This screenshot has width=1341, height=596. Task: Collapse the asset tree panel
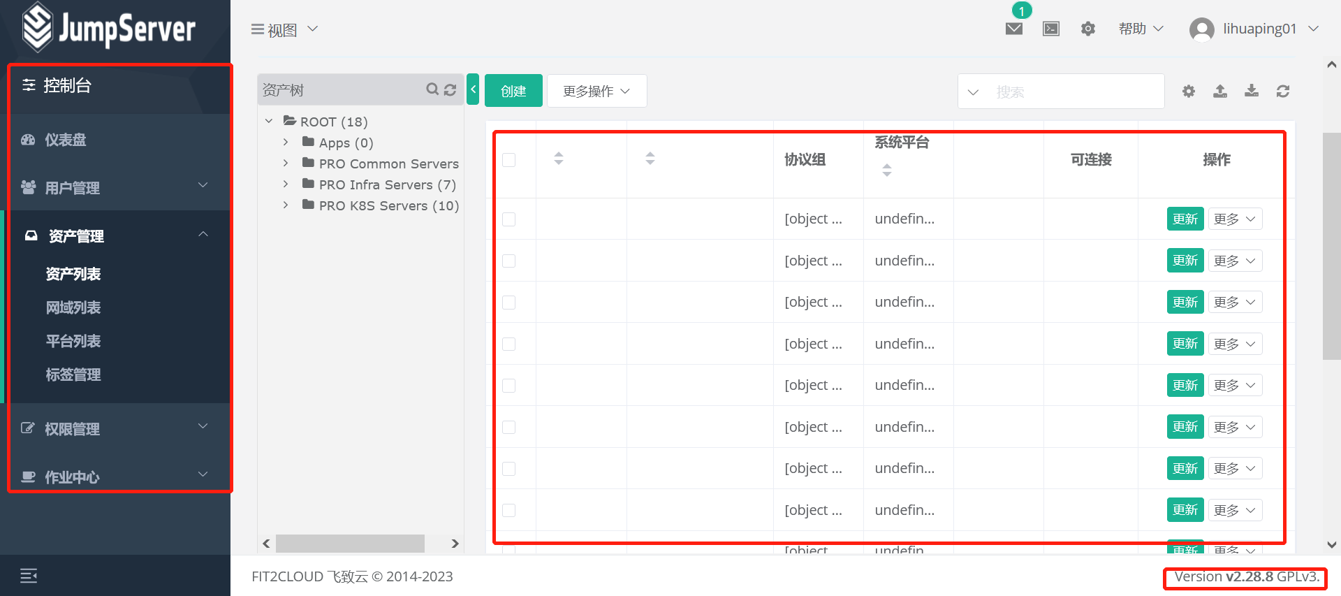pyautogui.click(x=473, y=89)
